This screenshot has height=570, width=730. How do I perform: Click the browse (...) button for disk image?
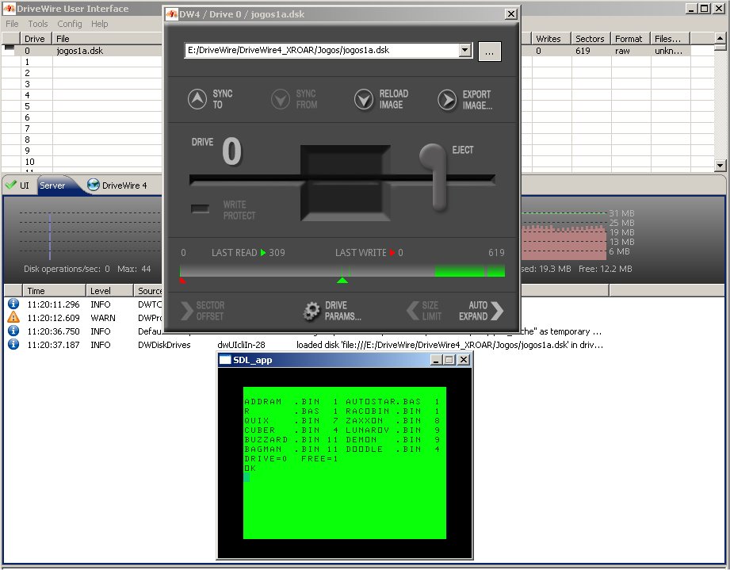pyautogui.click(x=489, y=52)
